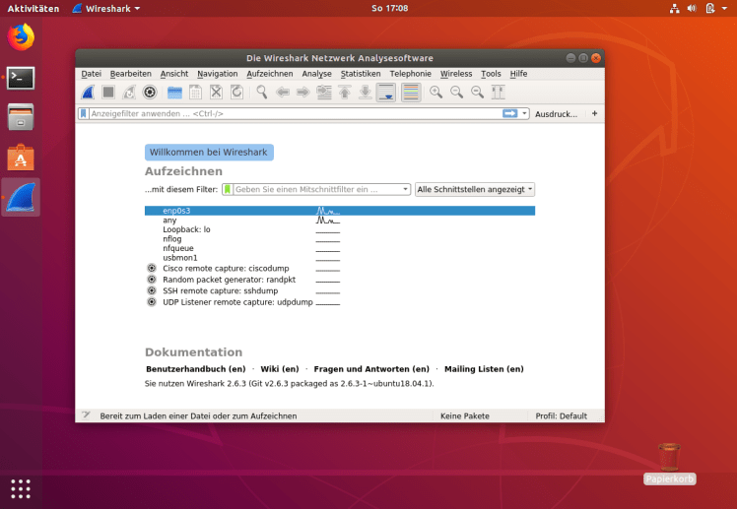Open capture options gear icon in toolbar
The image size is (737, 509).
[150, 92]
